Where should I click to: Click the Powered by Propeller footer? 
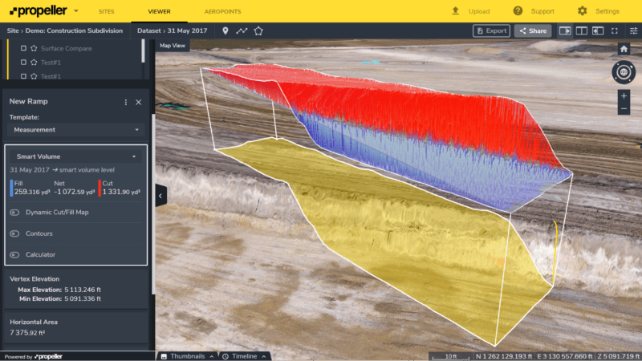click(34, 356)
